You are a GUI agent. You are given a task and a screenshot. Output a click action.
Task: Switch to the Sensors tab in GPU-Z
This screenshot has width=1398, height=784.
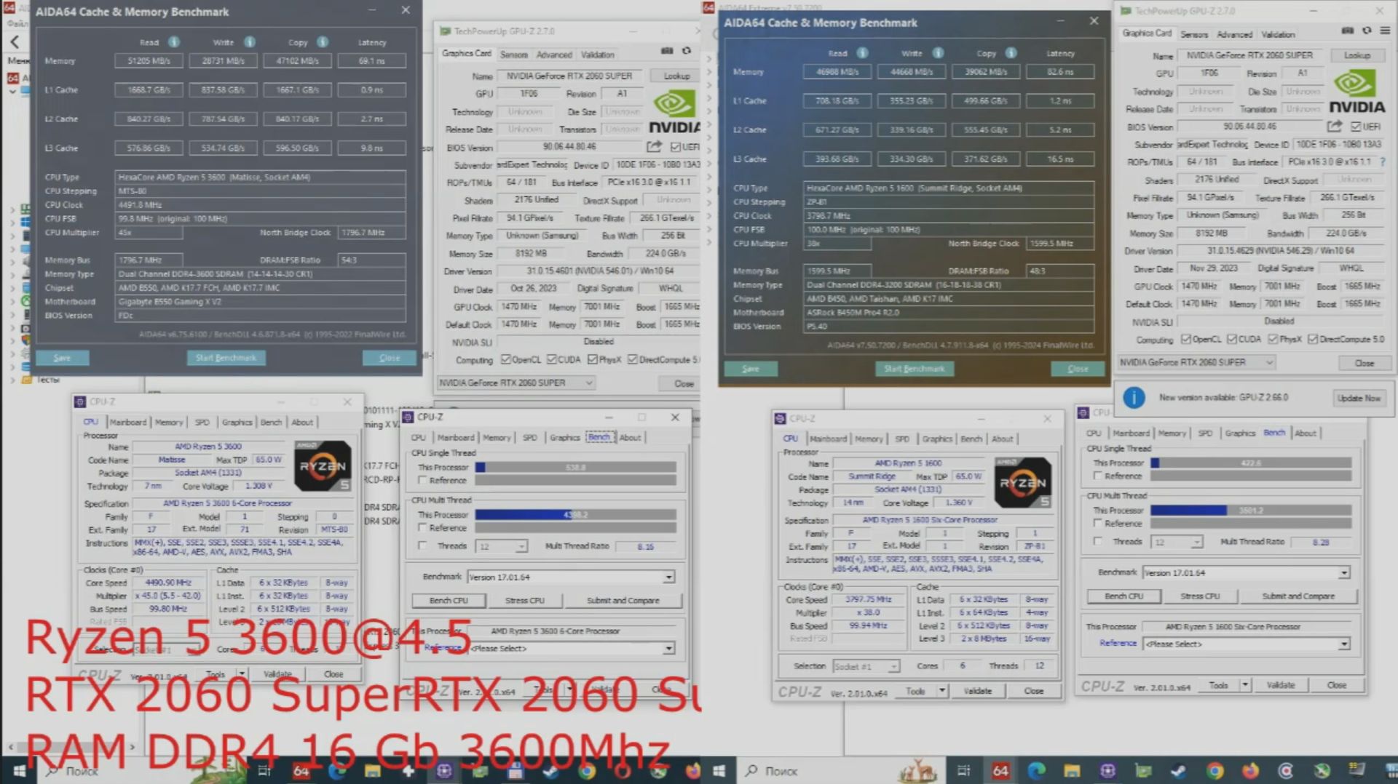click(514, 55)
